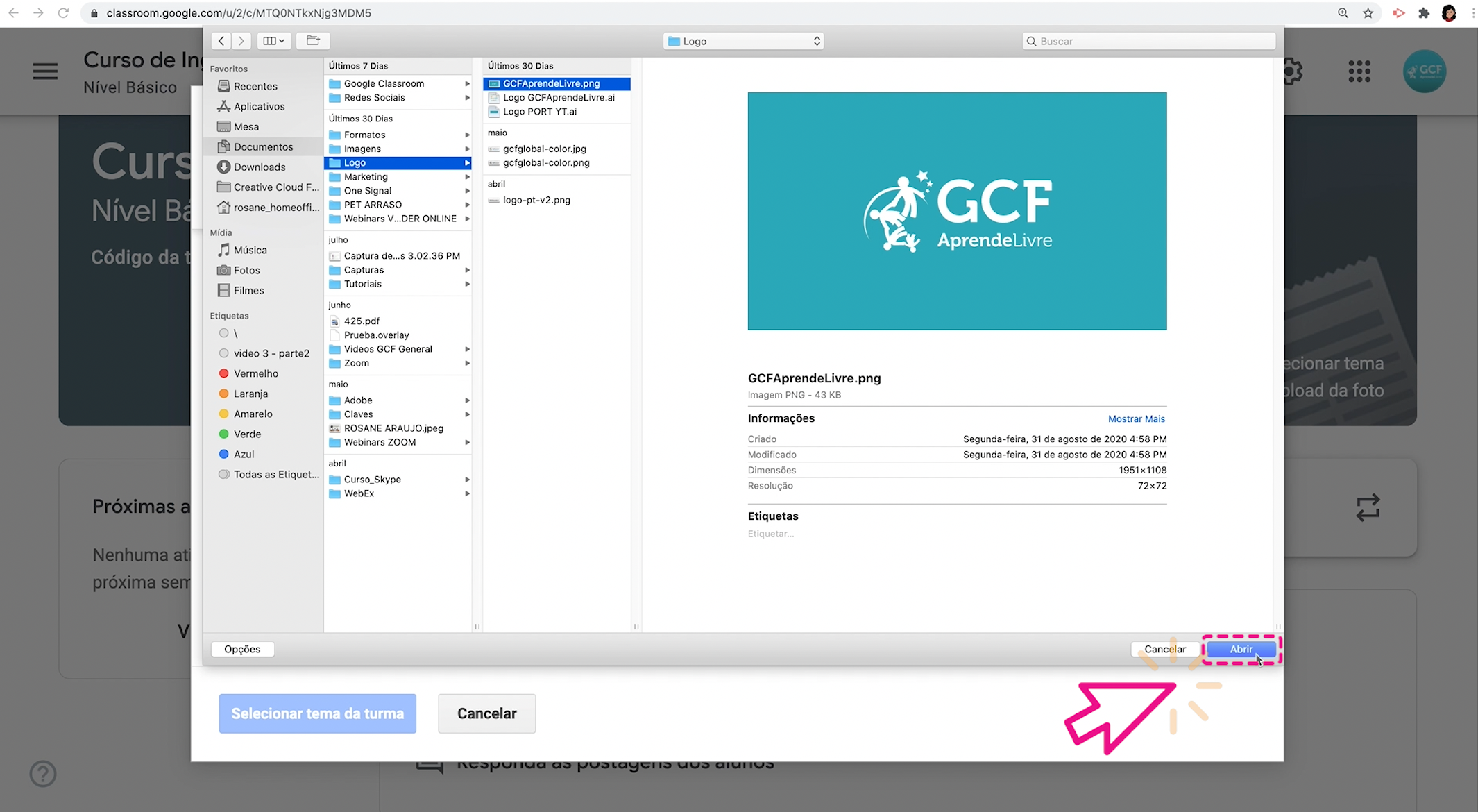Image resolution: width=1478 pixels, height=812 pixels.
Task: Select Documentos in the sidebar
Action: pyautogui.click(x=263, y=146)
